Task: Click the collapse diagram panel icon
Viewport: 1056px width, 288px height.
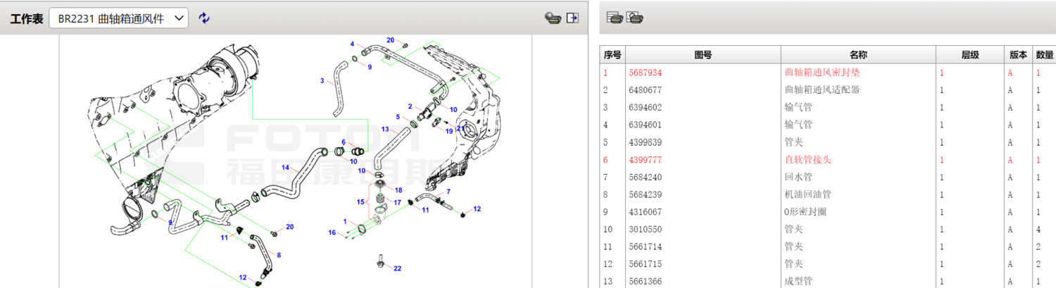Action: [572, 18]
